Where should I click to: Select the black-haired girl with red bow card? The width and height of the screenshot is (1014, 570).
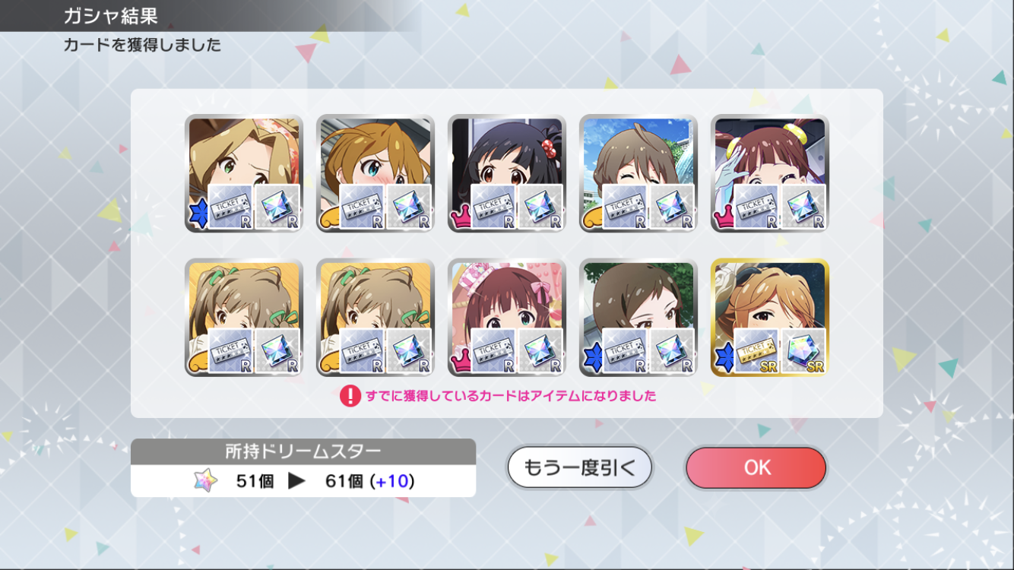(507, 173)
